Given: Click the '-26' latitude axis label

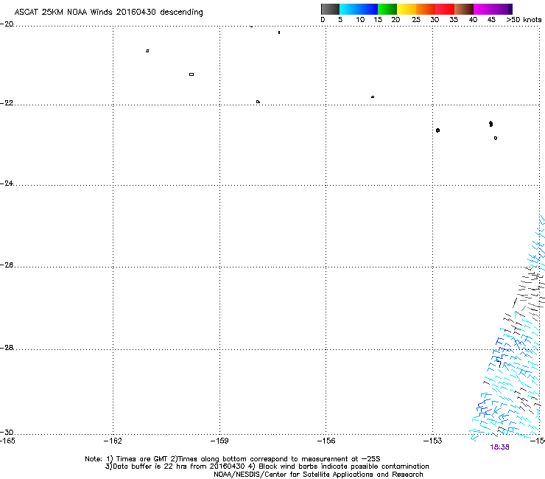Looking at the screenshot, I should point(7,265).
